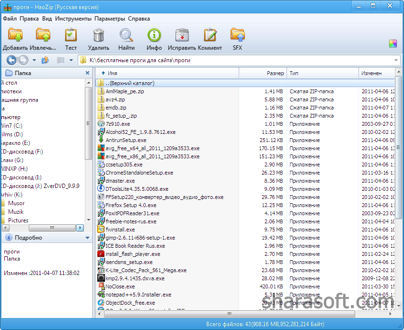Click the forward navigation arrow
This screenshot has height=330, width=404.
coord(23,60)
